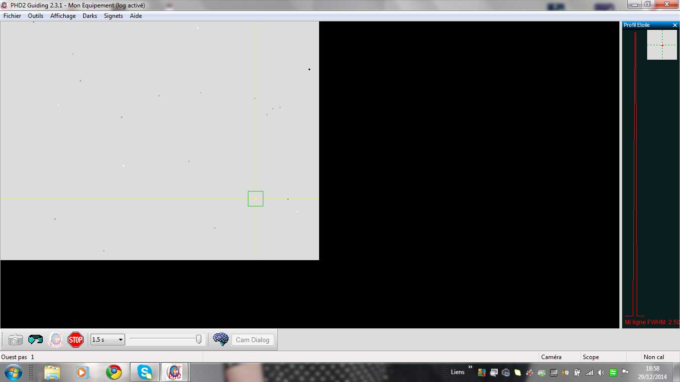This screenshot has width=680, height=382.
Task: Open the Windows Start menu
Action: tap(12, 372)
